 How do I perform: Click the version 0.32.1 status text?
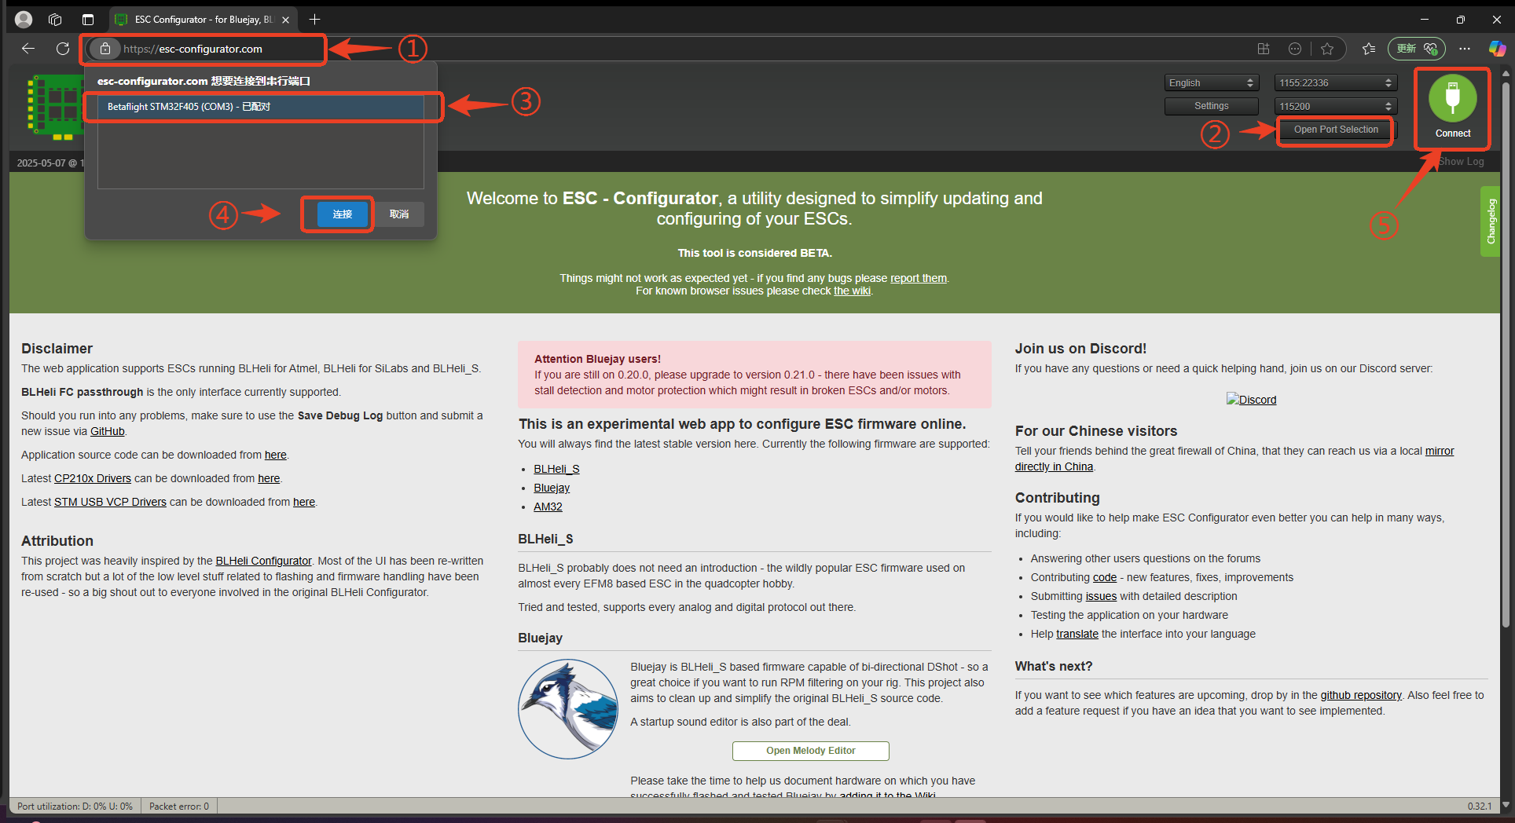pyautogui.click(x=1479, y=807)
